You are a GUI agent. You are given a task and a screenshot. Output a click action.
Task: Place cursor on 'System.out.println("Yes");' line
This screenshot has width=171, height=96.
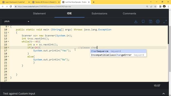coord(52,51)
